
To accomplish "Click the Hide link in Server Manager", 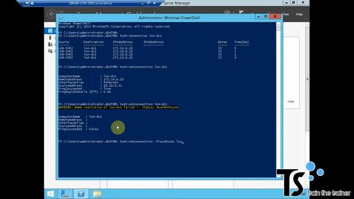I will (x=290, y=102).
